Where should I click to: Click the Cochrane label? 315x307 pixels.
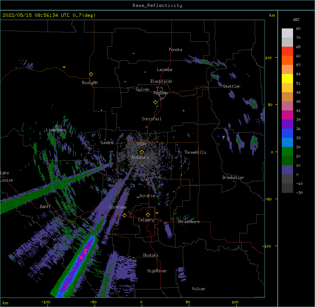coord(118,207)
